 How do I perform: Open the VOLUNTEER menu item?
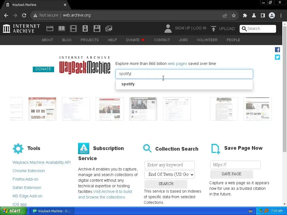tap(207, 40)
